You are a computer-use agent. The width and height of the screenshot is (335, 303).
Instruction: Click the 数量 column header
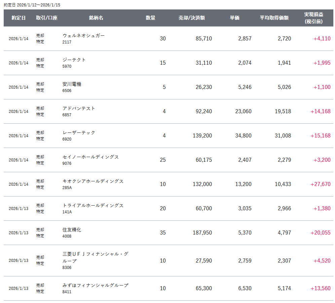pyautogui.click(x=150, y=18)
